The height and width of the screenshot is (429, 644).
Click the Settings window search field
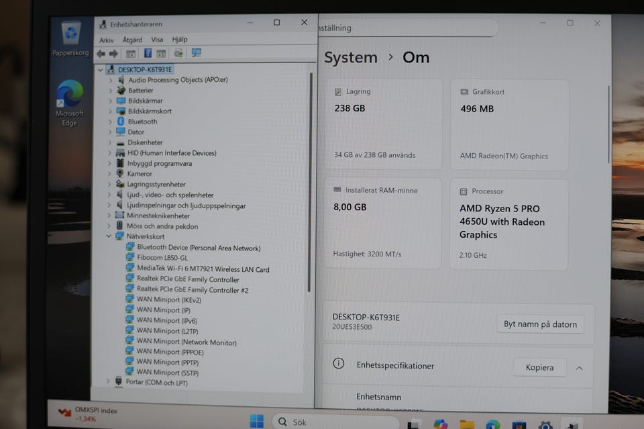[x=408, y=28]
